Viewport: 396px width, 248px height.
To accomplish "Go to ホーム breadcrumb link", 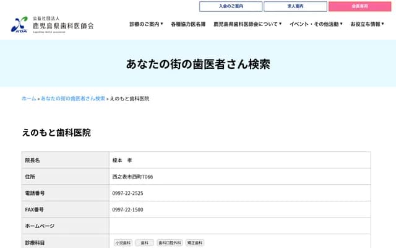I will (x=29, y=99).
